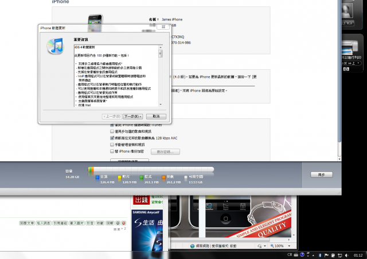Click volume speaker tray icon
The height and width of the screenshot is (259, 367).
[346, 256]
